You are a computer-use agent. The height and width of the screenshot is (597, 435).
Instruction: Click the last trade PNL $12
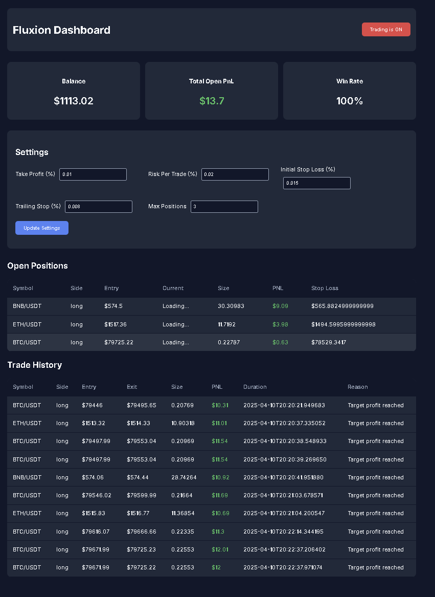click(216, 567)
